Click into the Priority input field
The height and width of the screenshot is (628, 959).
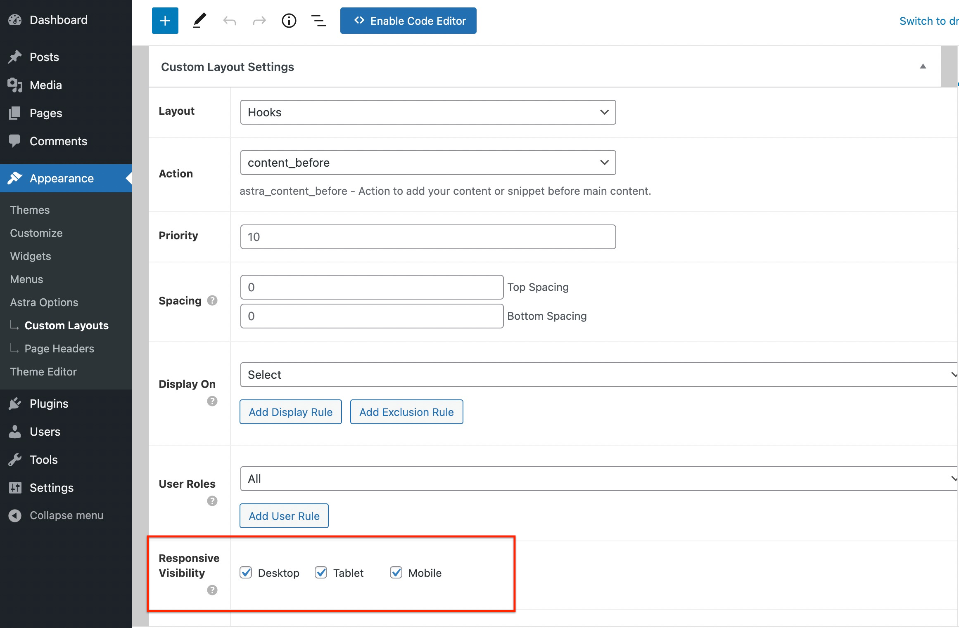[428, 237]
